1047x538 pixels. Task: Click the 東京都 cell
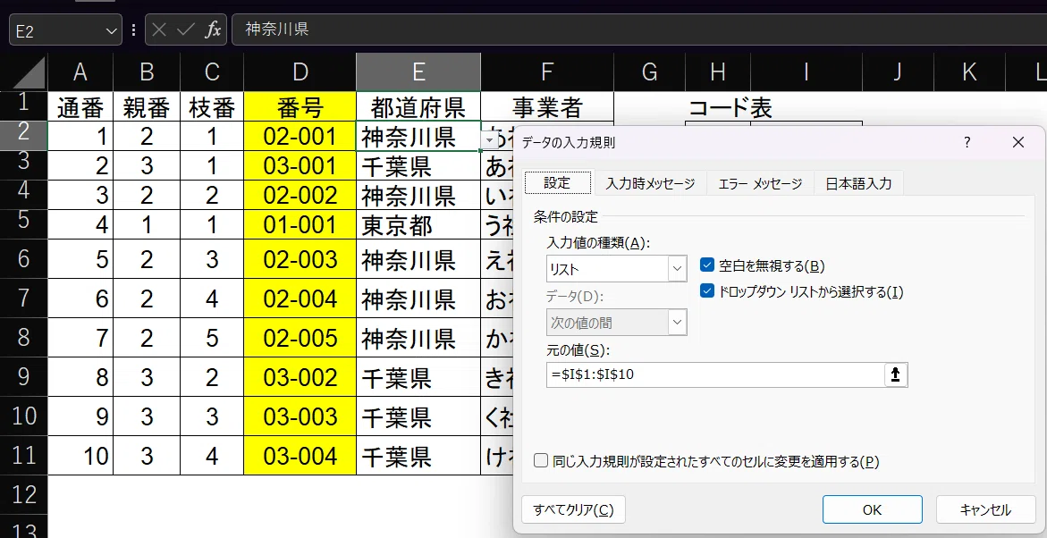click(418, 225)
